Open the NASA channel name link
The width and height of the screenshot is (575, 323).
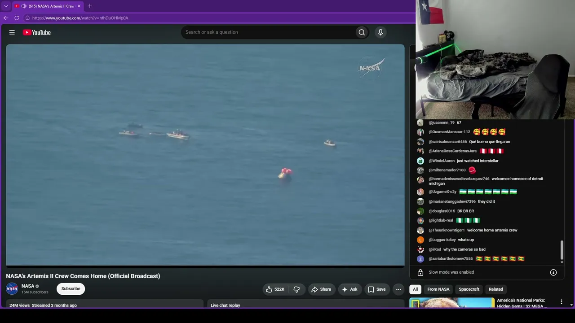pyautogui.click(x=28, y=286)
